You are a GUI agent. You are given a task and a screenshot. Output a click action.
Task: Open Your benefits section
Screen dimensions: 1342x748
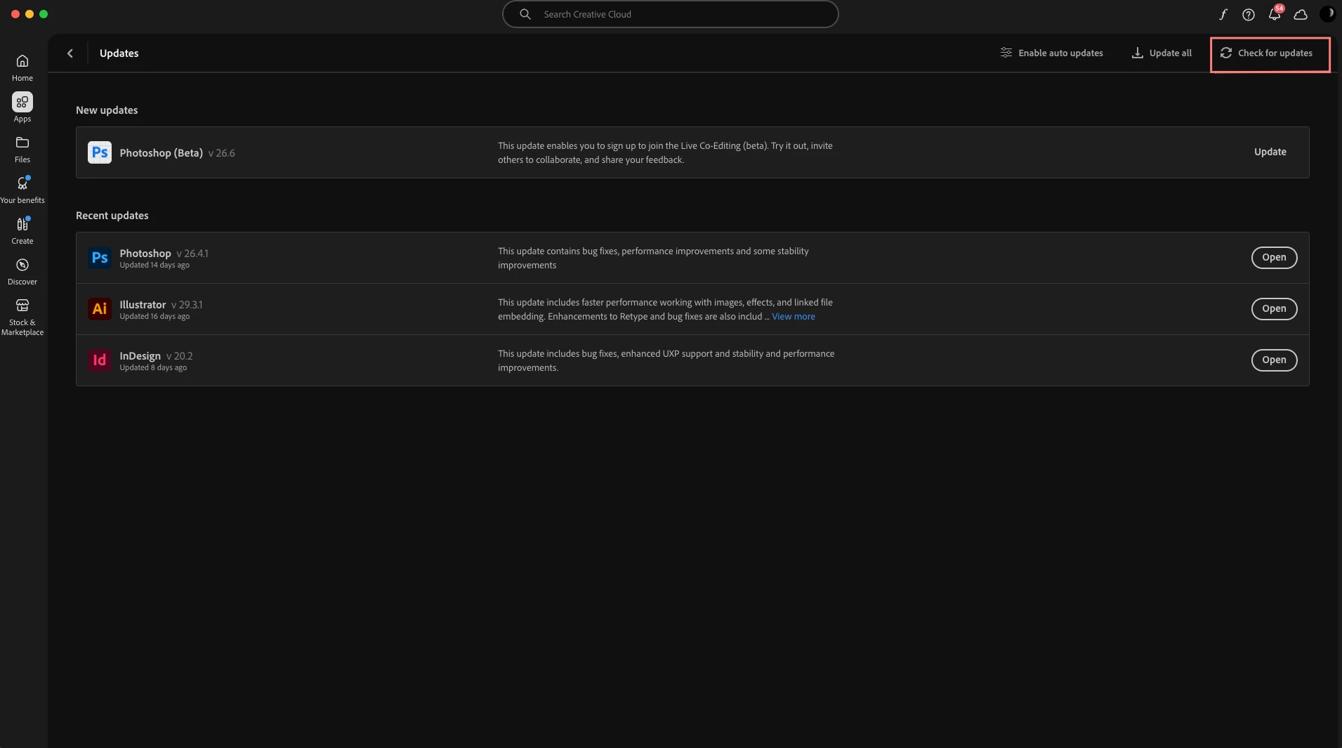[x=22, y=190]
